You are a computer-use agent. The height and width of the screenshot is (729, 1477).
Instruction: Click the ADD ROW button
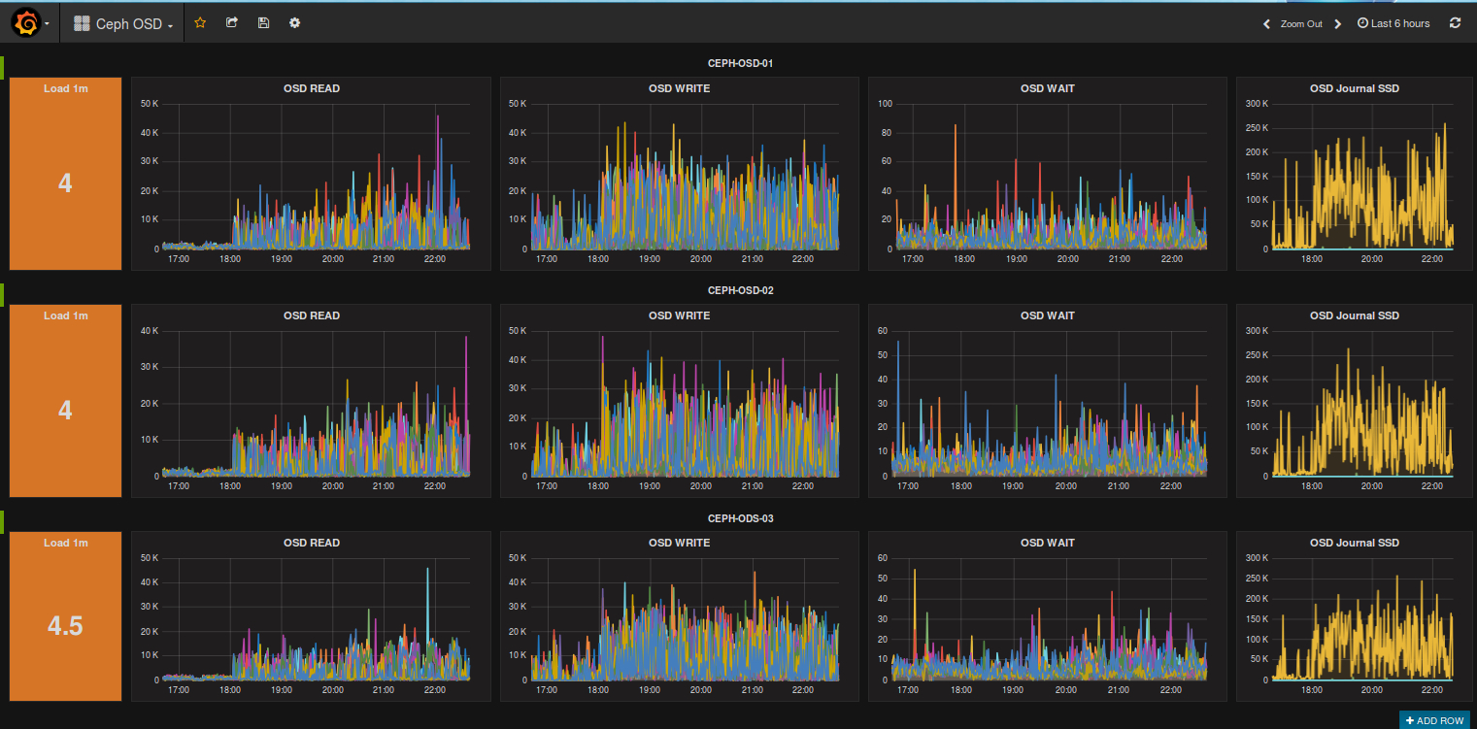pos(1434,720)
